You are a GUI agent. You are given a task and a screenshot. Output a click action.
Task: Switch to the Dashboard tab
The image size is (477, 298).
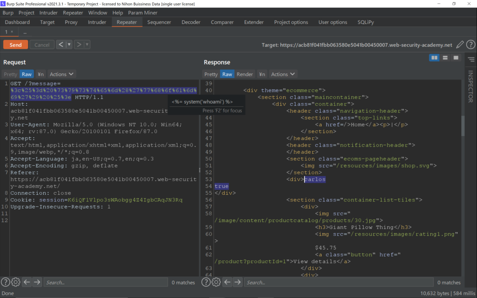click(x=17, y=22)
